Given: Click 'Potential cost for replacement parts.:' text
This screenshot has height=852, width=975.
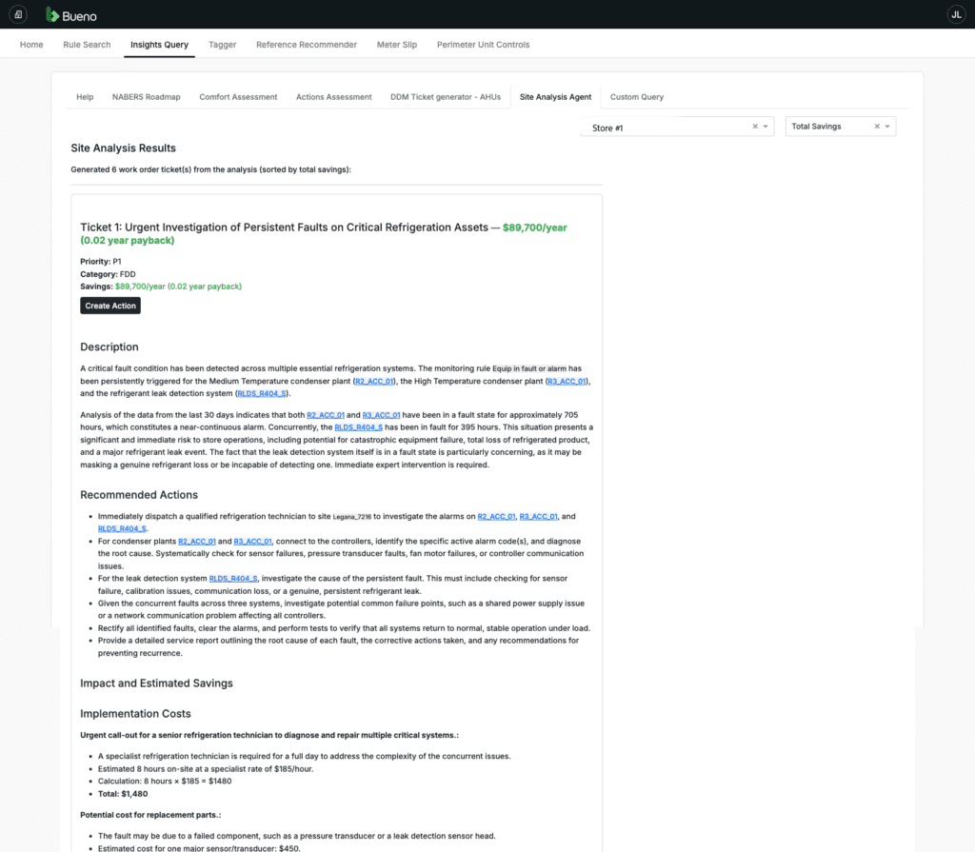Looking at the screenshot, I should [150, 815].
